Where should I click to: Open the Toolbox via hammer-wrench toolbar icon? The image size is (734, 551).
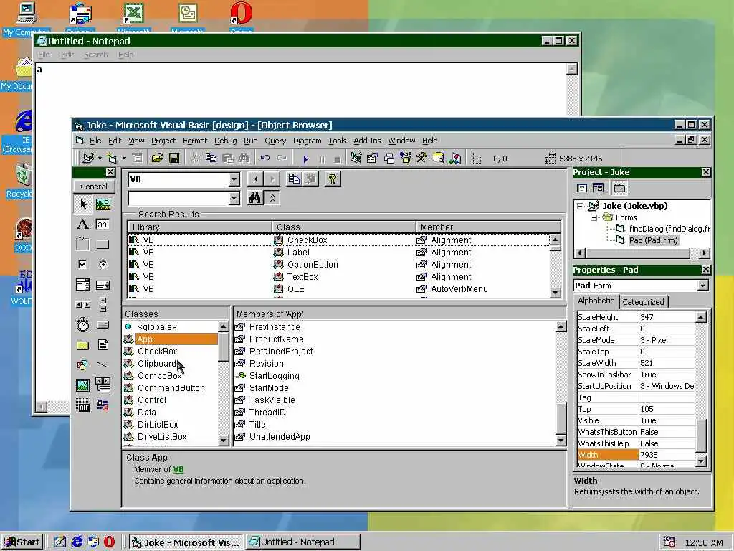(x=421, y=159)
